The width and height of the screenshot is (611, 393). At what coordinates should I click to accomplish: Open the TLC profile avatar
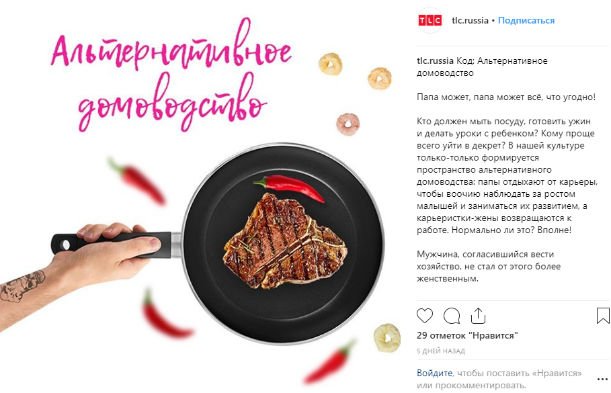click(430, 20)
